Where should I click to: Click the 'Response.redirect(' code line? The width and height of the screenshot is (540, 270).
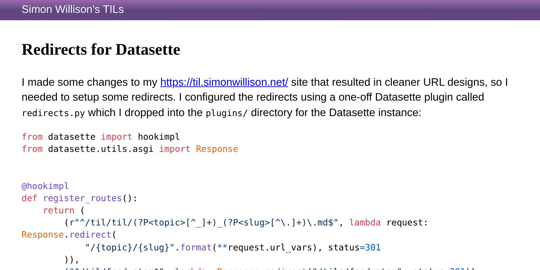click(69, 235)
